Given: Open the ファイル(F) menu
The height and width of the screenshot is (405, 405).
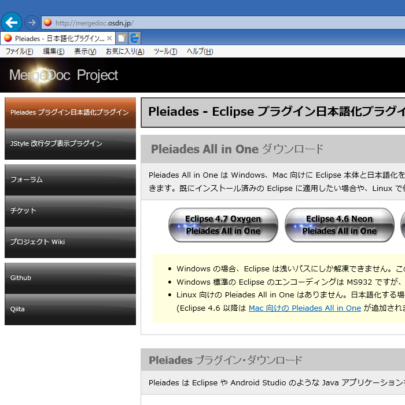Looking at the screenshot, I should [x=19, y=51].
